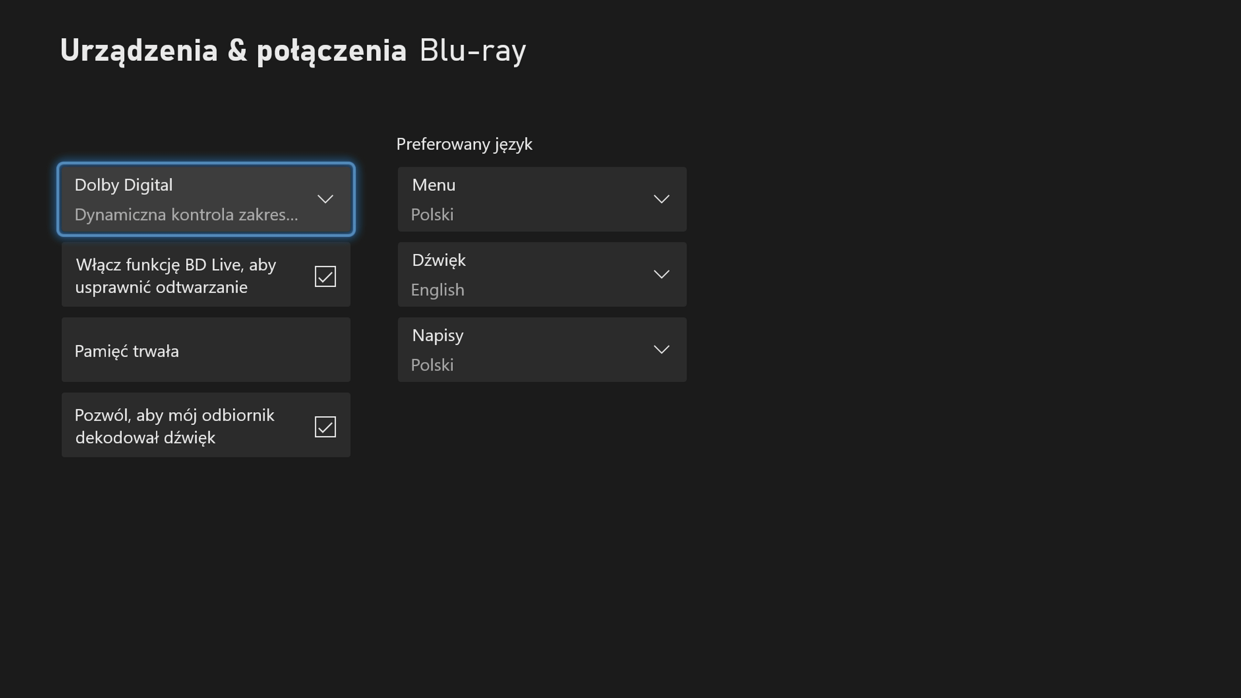Click the 'Preferowany język' section label
Screen dimensions: 1241x698
[x=464, y=143]
